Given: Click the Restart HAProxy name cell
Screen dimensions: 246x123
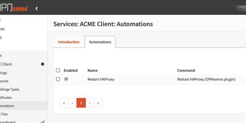Looking at the screenshot, I should coord(101,79).
